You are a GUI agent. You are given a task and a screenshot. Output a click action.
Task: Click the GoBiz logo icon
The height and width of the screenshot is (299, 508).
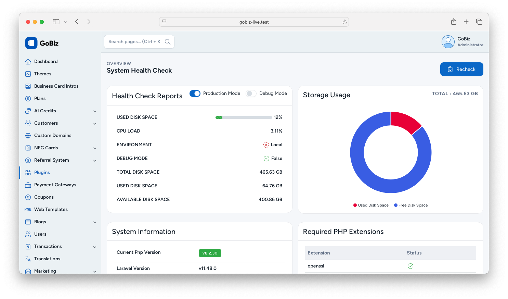click(31, 43)
